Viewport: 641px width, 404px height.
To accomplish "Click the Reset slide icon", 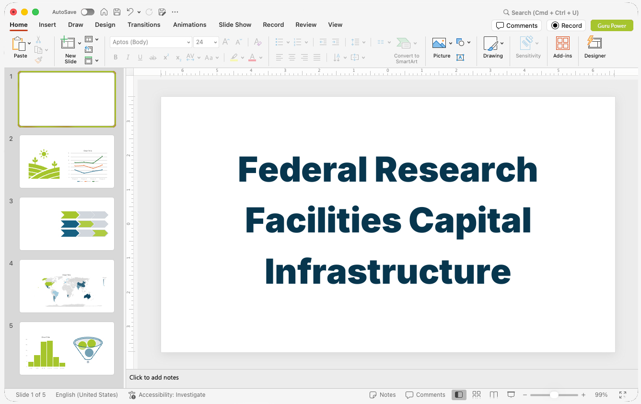I will coord(89,49).
